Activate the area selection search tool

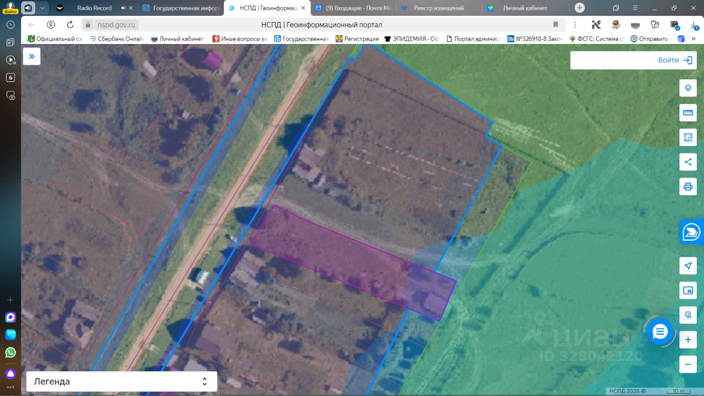pyautogui.click(x=688, y=137)
